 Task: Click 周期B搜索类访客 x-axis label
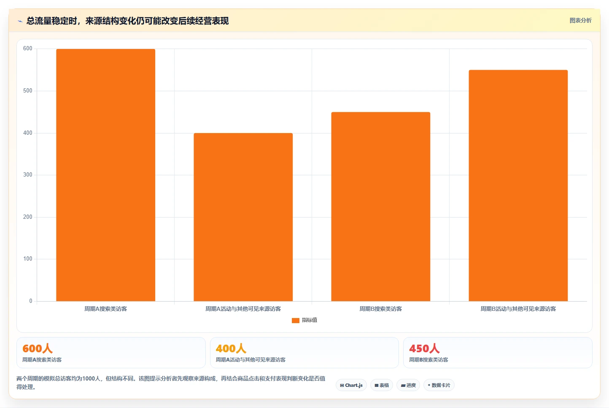pyautogui.click(x=381, y=309)
